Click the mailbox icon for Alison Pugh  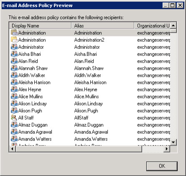point(14,111)
